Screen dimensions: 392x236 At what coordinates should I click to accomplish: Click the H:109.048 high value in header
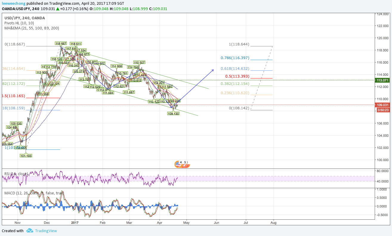[x=119, y=9]
